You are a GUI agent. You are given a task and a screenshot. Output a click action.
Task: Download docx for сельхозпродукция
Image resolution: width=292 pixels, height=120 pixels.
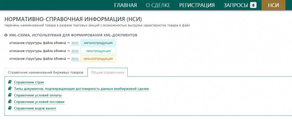[75, 59]
